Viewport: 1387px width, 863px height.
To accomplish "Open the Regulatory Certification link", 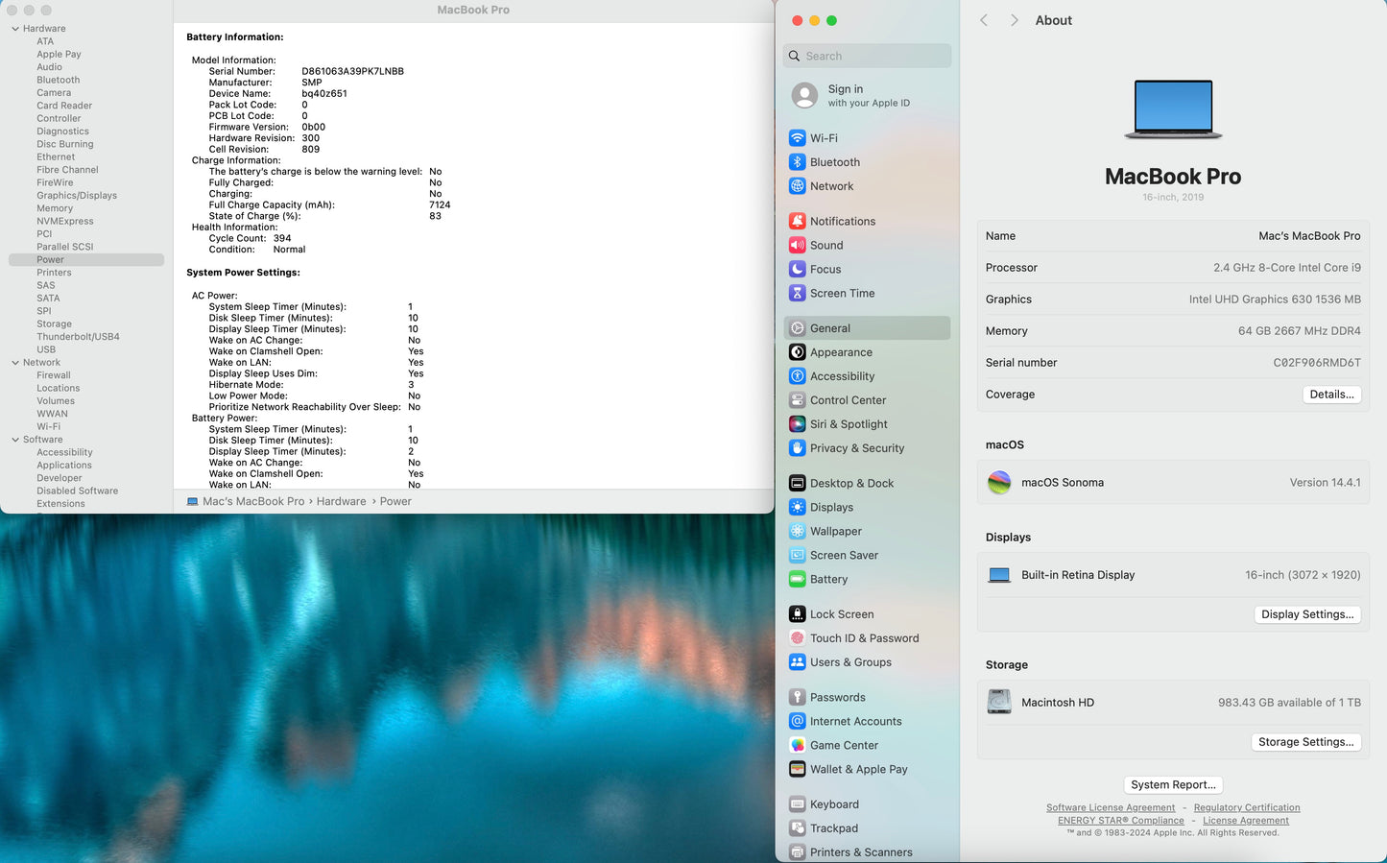I will [x=1247, y=808].
